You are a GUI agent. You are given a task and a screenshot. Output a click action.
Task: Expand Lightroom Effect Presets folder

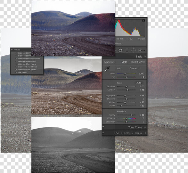pyautogui.click(x=16, y=64)
